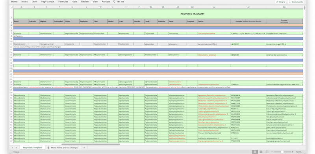
Task: Open the Acrobat ribbon tab
Action: [106, 2]
